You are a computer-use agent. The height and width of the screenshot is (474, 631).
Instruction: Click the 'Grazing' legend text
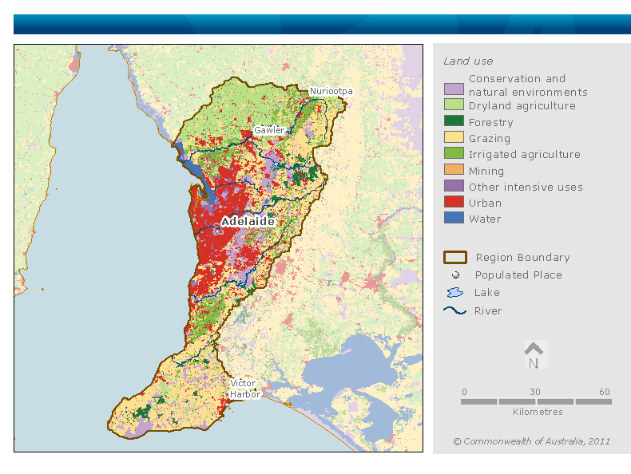[x=490, y=138]
